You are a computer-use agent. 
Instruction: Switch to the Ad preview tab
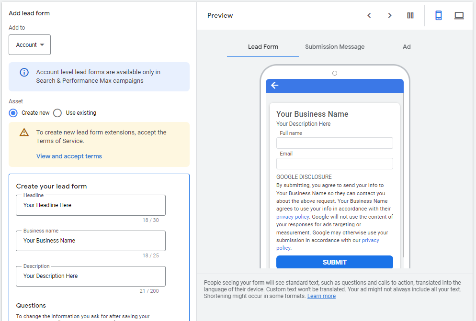[407, 47]
